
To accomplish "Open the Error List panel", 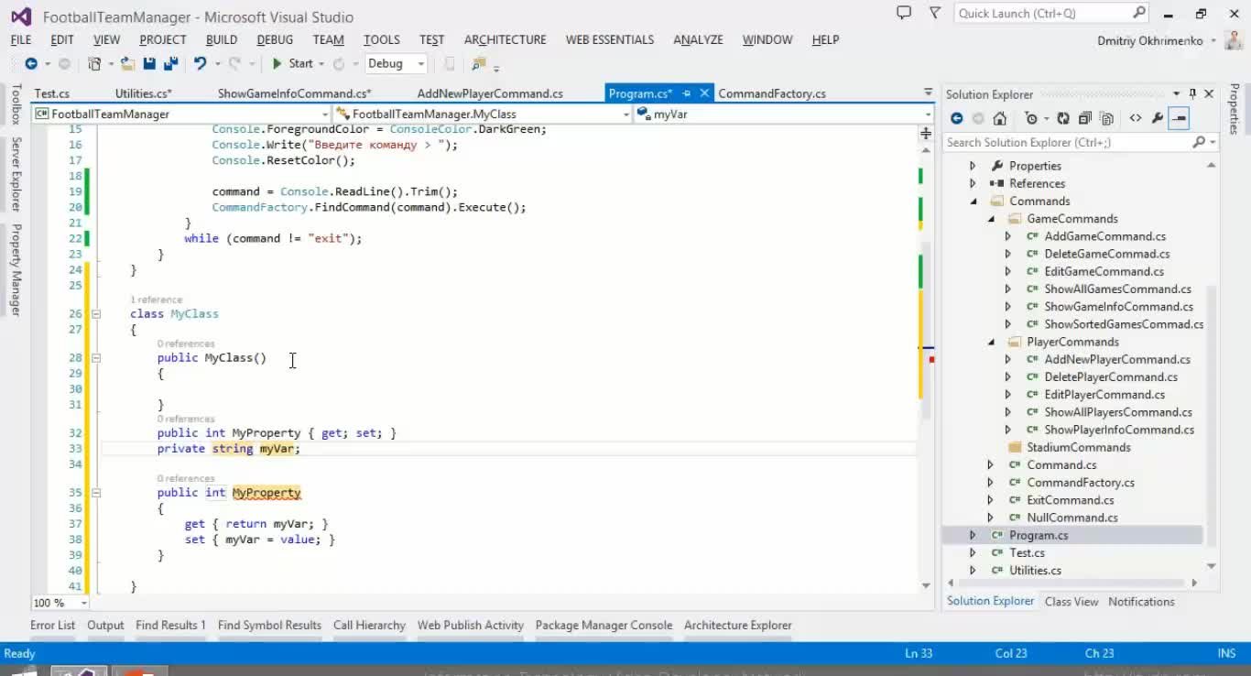I will click(52, 626).
